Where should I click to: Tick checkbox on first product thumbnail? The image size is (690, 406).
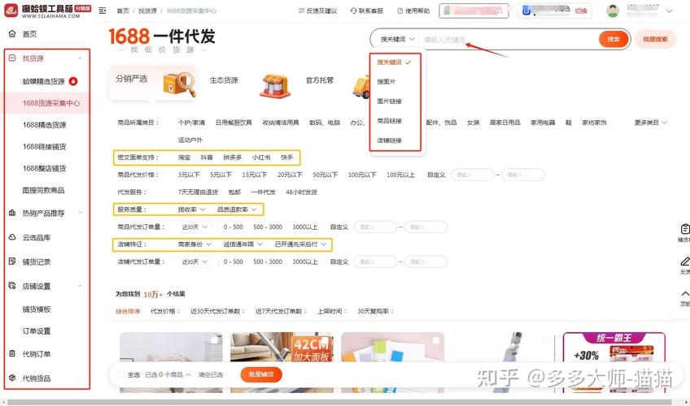pyautogui.click(x=214, y=340)
